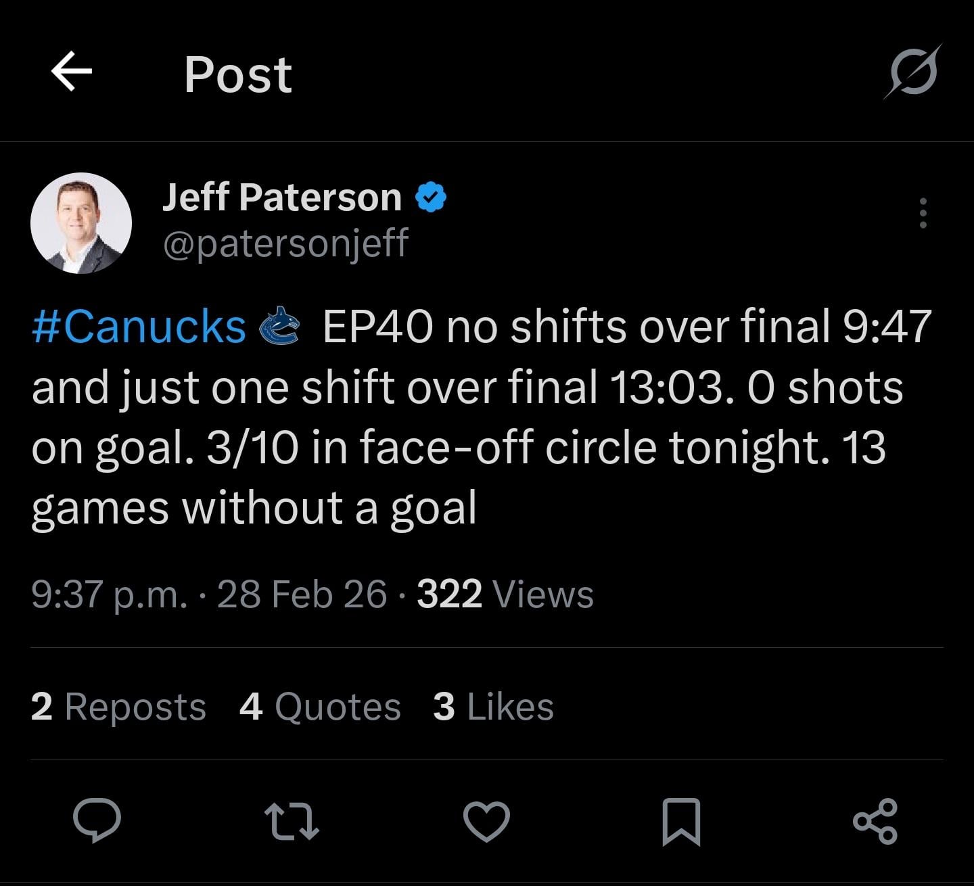974x886 pixels.
Task: Go back using the left arrow
Action: coord(72,72)
